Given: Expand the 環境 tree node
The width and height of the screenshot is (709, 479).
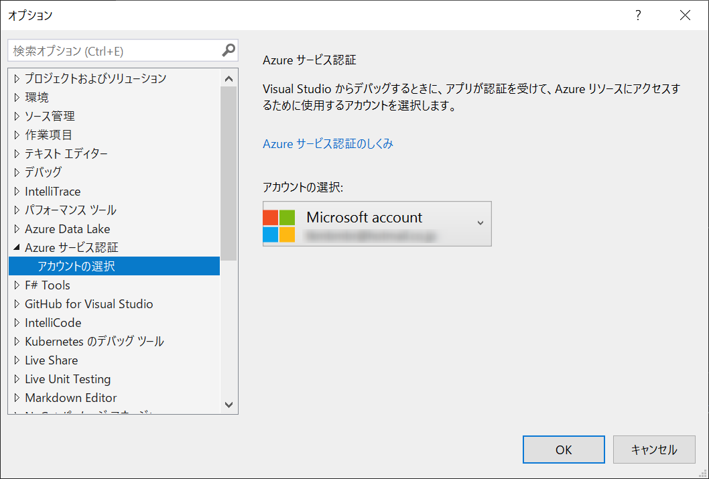Looking at the screenshot, I should (x=17, y=97).
